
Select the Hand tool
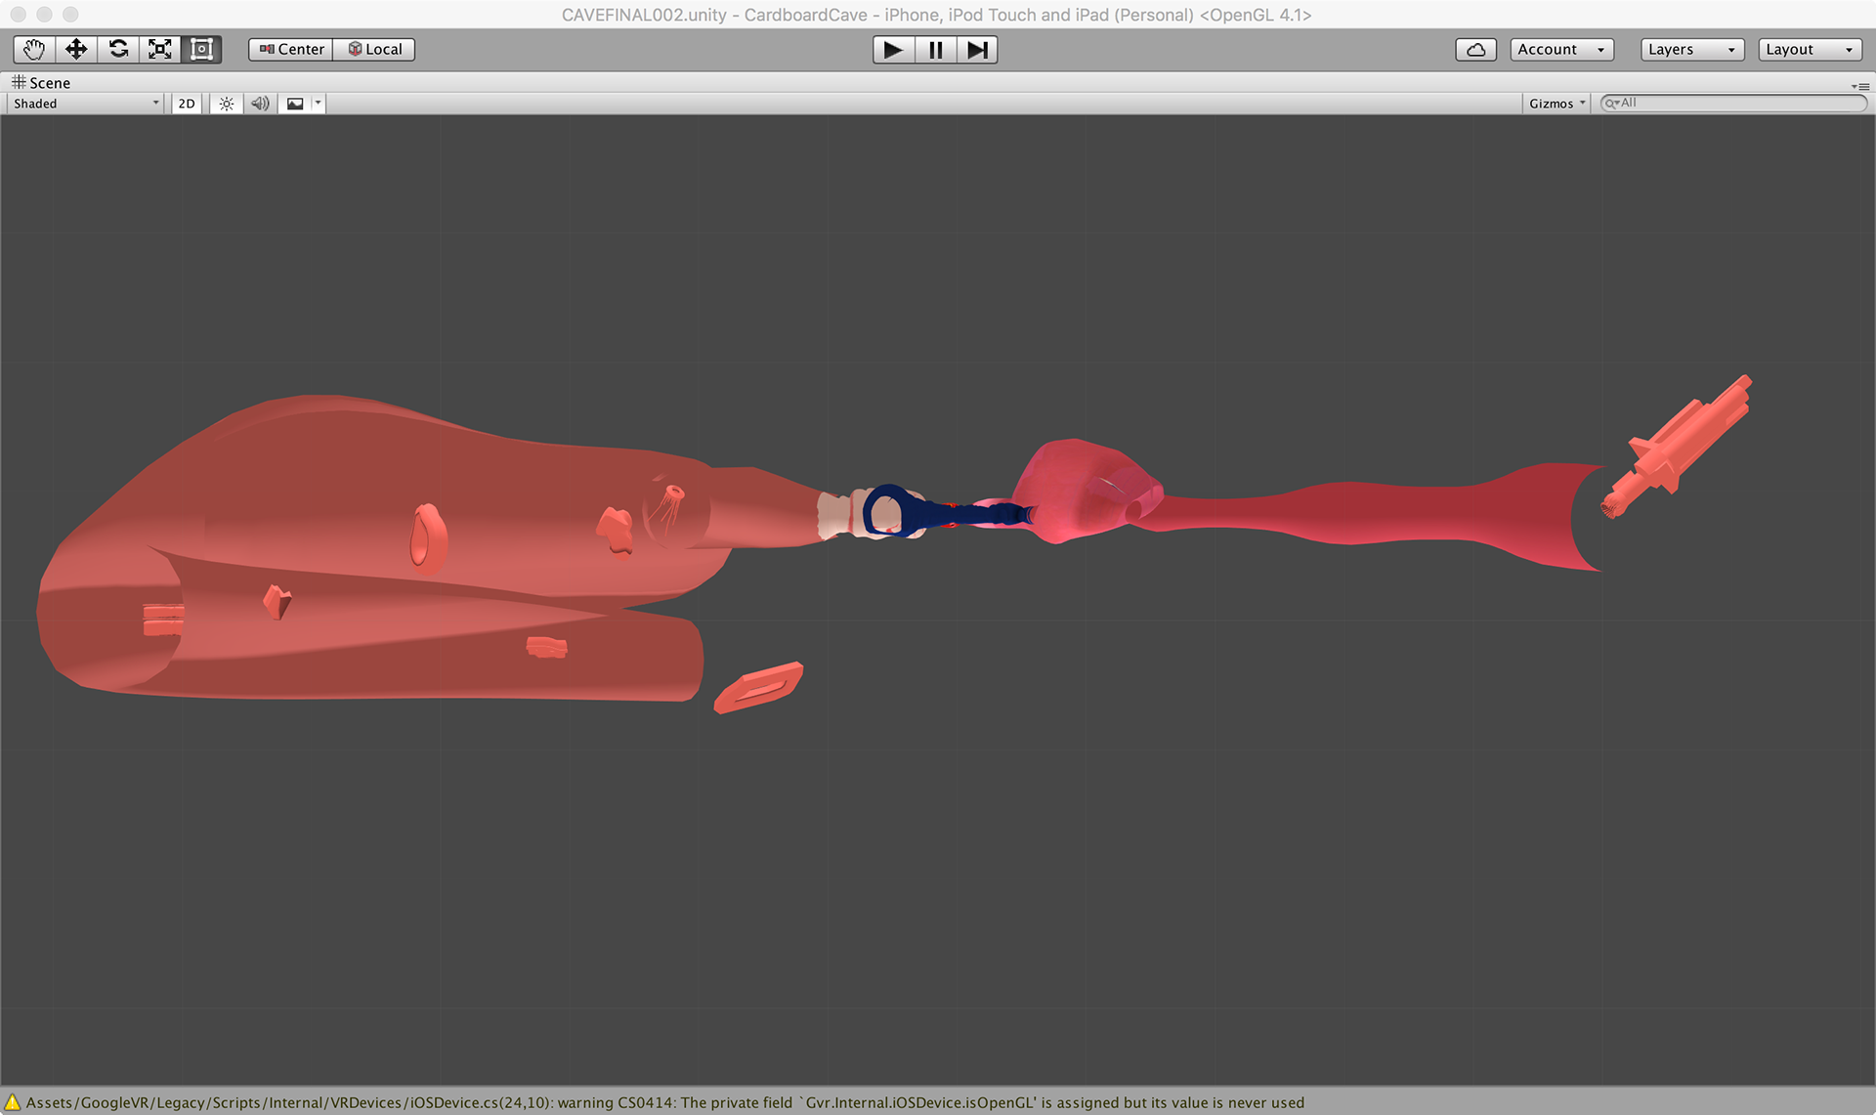[34, 49]
